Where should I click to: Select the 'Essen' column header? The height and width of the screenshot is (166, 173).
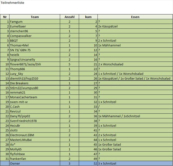135,17
